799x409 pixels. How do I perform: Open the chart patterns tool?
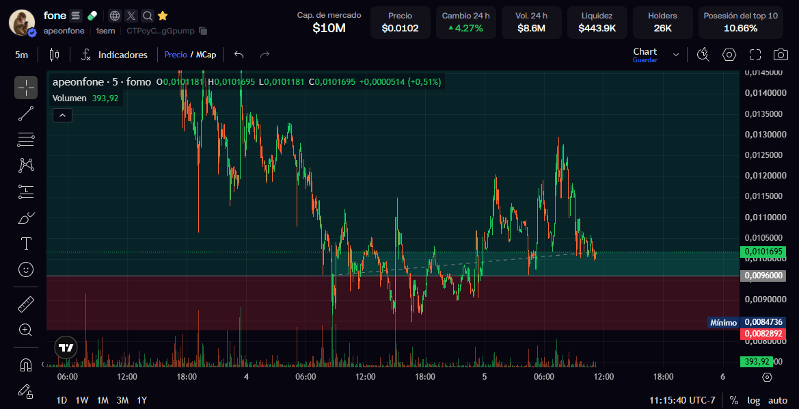[x=26, y=166]
